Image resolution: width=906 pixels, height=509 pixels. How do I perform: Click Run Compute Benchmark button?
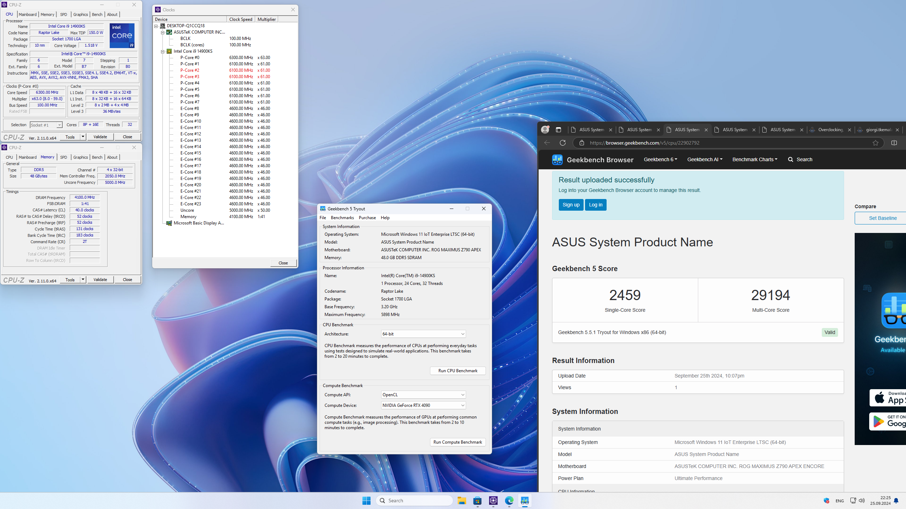click(458, 442)
